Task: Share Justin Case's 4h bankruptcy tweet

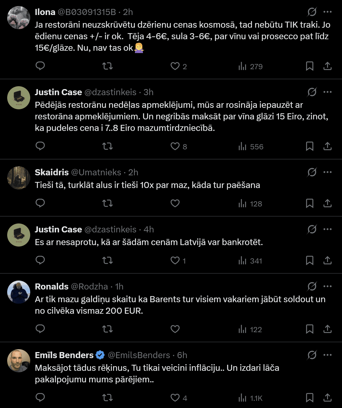Action: pos(327,260)
